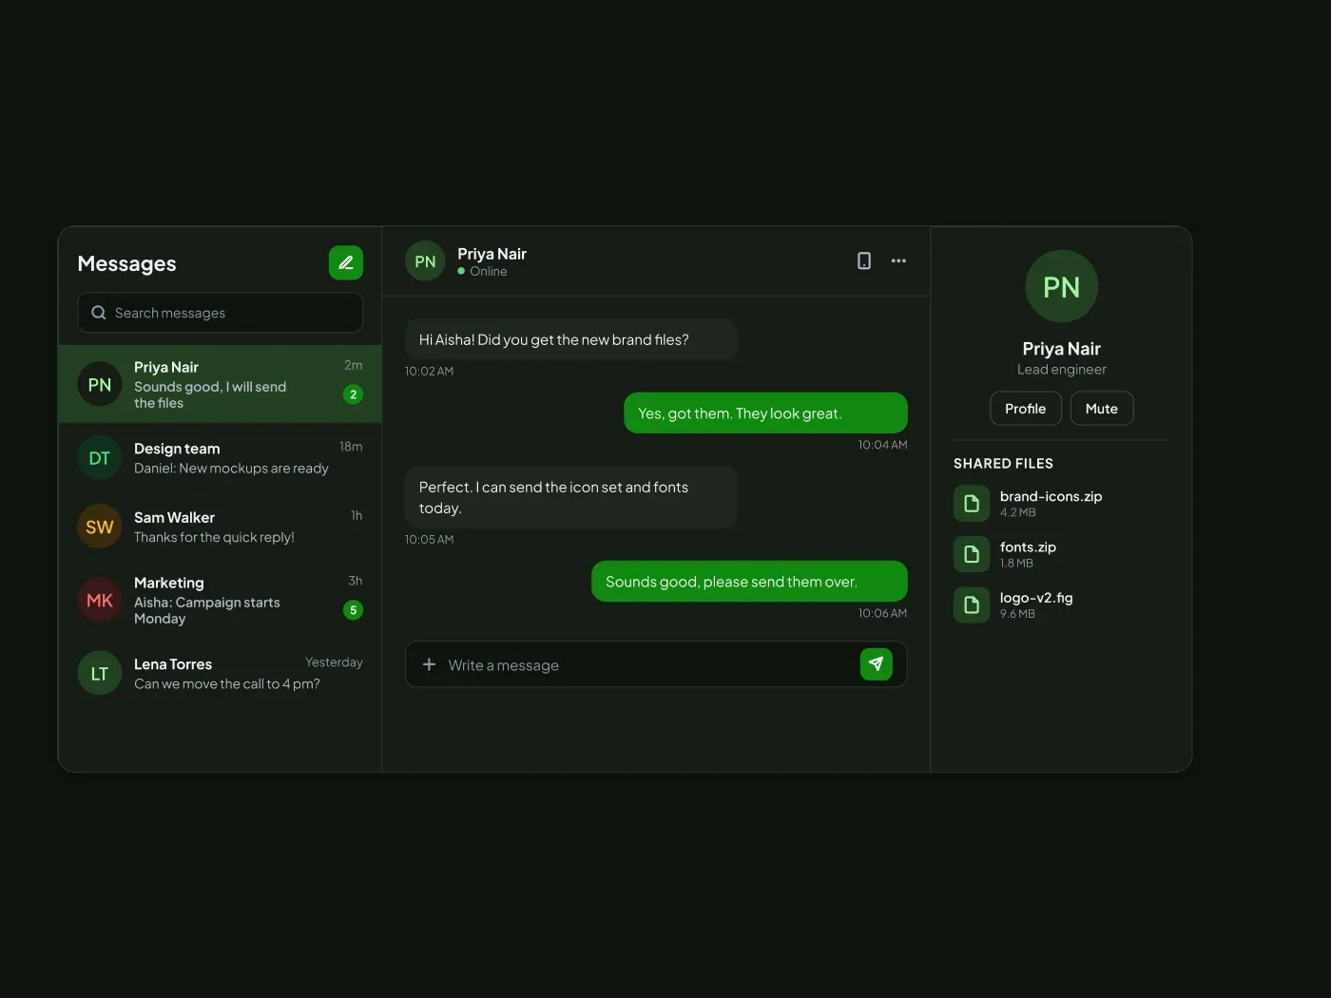Click the logo-v2.fig file icon

click(x=972, y=605)
